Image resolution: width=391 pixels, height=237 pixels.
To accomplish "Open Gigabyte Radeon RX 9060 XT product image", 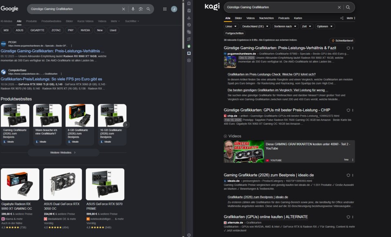I will 20,184.
